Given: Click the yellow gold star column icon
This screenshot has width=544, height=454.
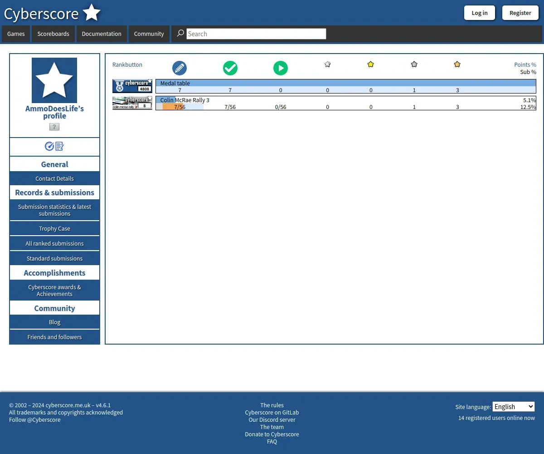Looking at the screenshot, I should (371, 64).
